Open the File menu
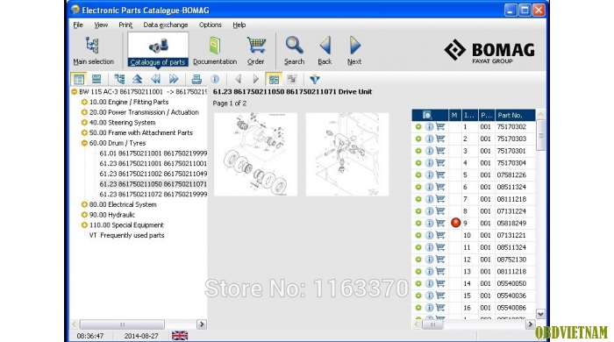 point(78,25)
